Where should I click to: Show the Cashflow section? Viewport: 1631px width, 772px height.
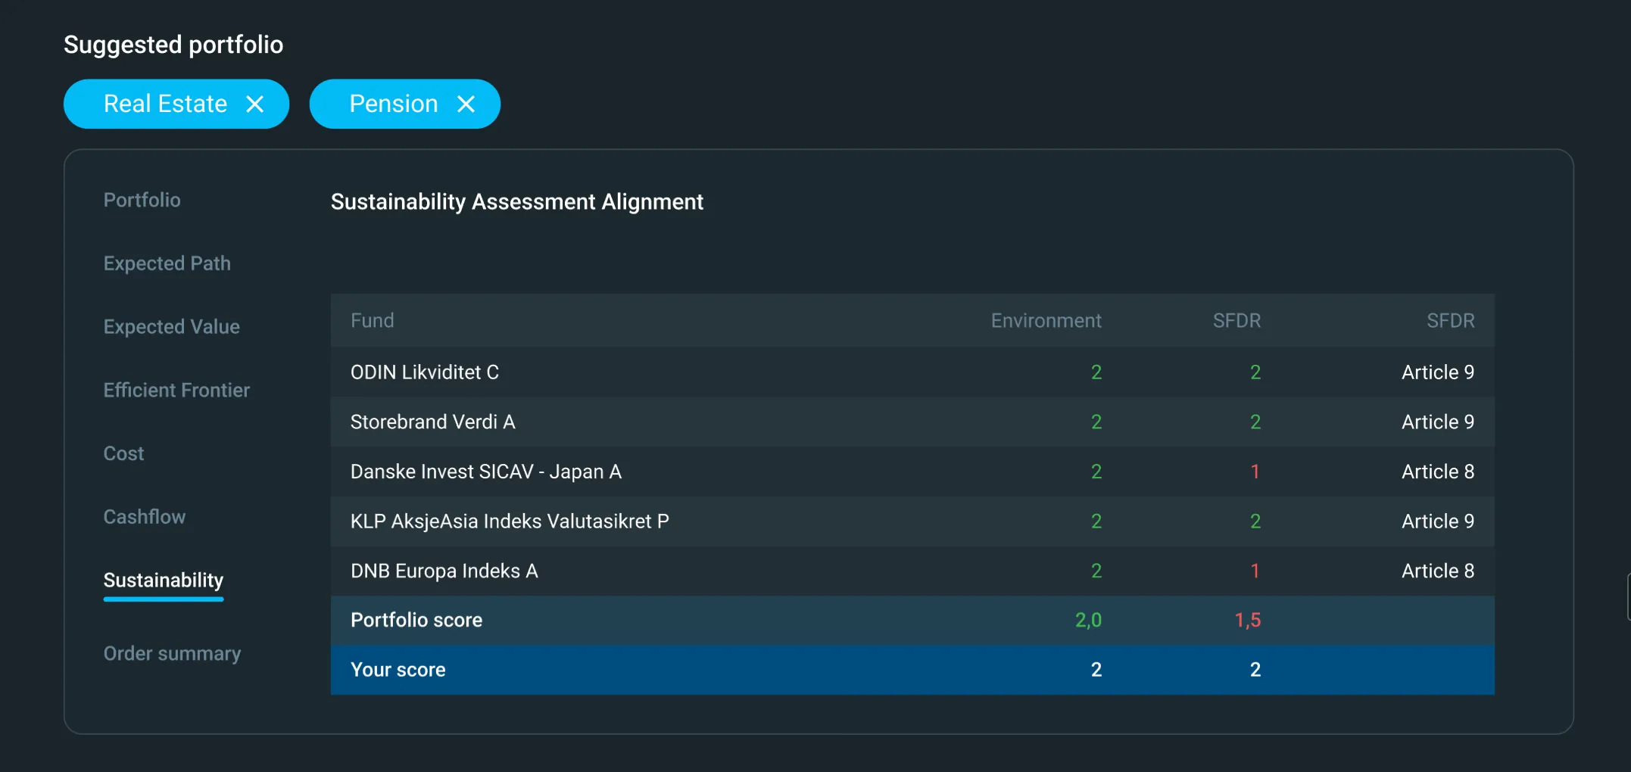click(x=145, y=517)
